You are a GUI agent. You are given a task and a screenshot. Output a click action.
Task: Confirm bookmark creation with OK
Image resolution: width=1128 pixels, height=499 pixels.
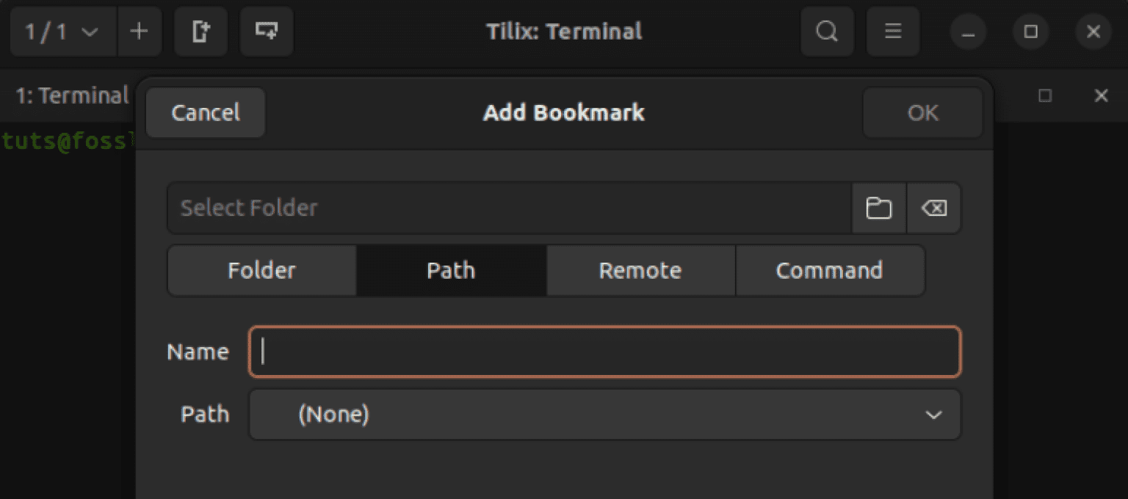point(922,112)
